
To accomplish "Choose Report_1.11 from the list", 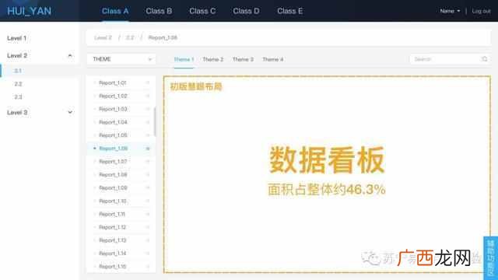I will click(x=112, y=215).
